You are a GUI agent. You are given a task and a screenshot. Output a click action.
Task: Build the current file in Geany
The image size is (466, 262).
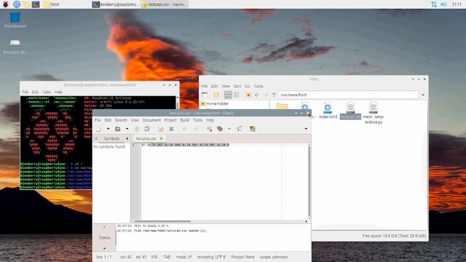(x=220, y=129)
